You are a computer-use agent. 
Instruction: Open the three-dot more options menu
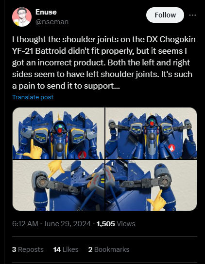click(x=192, y=15)
